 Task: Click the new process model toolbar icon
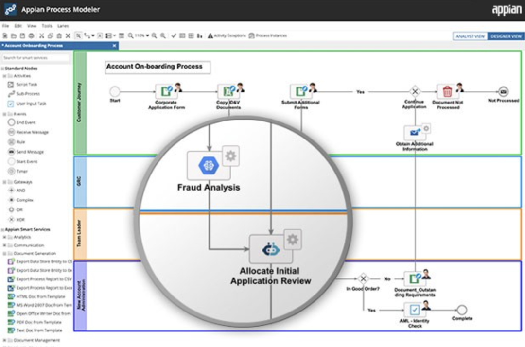[x=5, y=36]
